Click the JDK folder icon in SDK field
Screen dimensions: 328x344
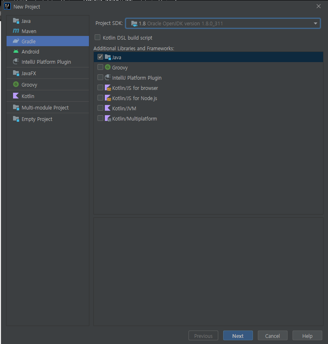(134, 23)
